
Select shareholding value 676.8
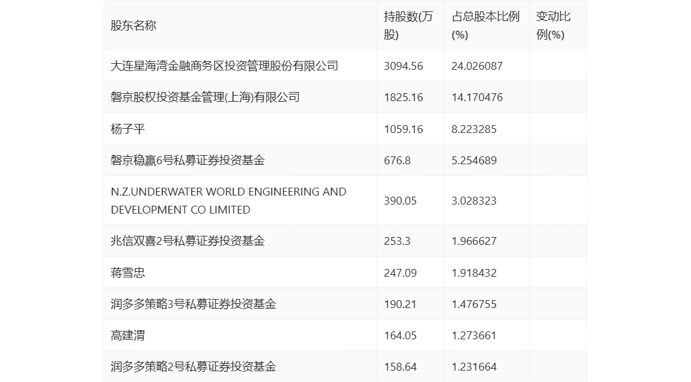pyautogui.click(x=397, y=161)
